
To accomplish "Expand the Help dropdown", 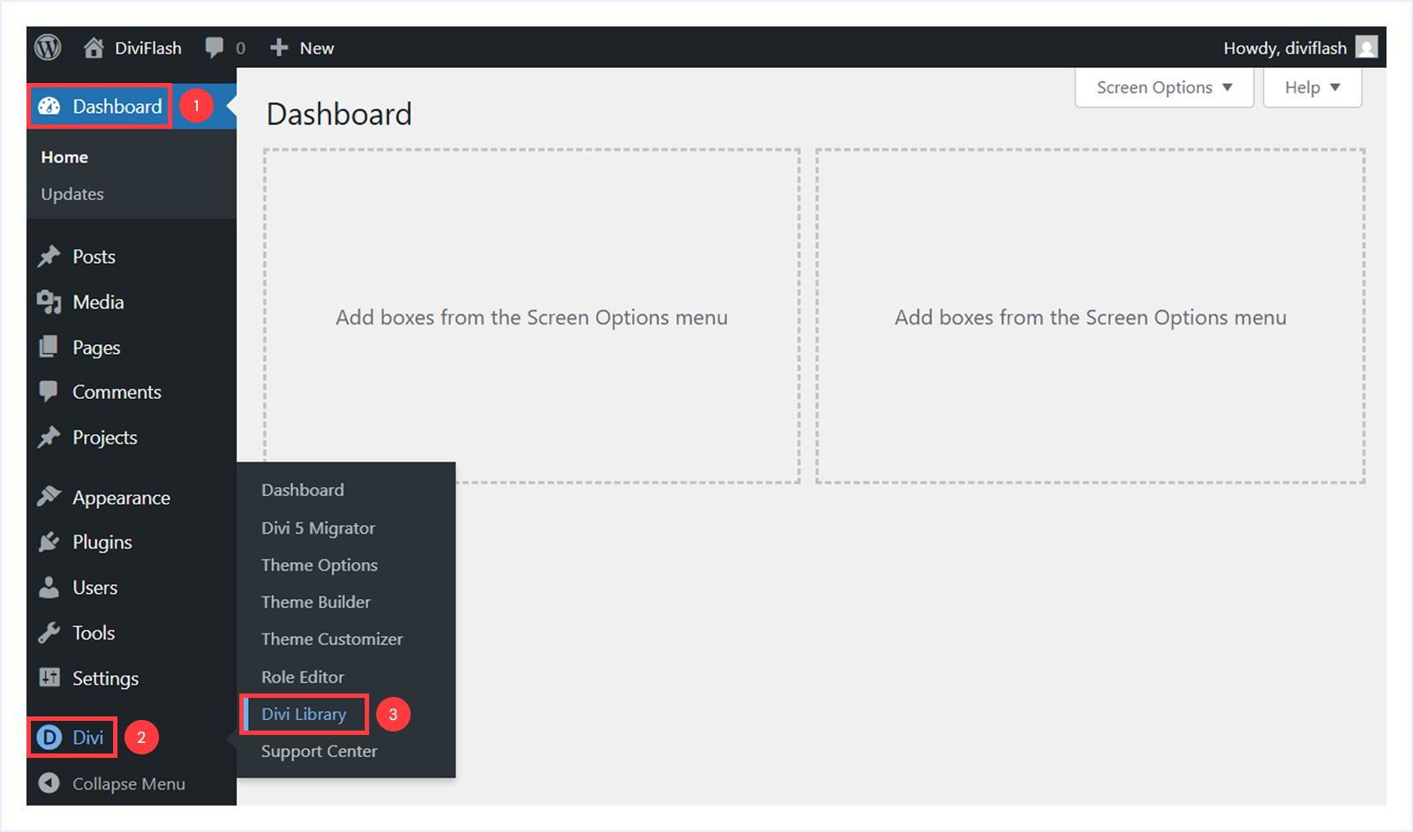I will [x=1311, y=87].
